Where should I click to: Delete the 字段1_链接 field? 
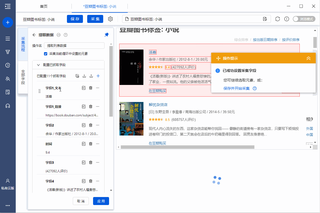click(x=91, y=106)
